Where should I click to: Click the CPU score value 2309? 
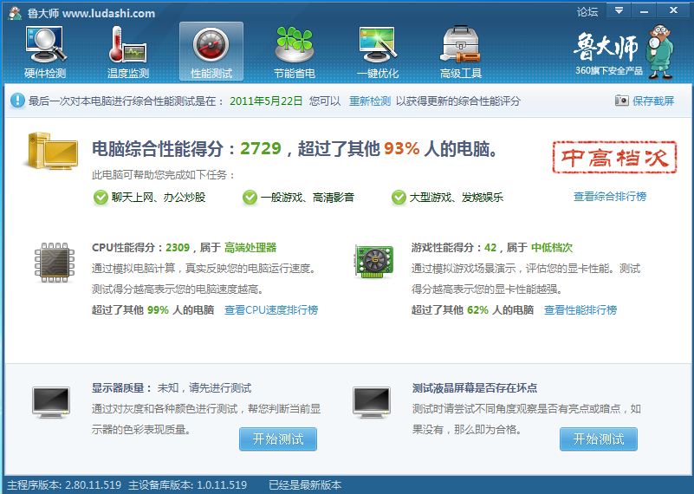pos(178,248)
